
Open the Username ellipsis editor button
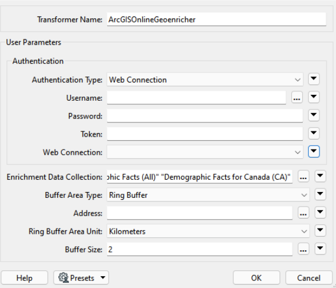click(x=297, y=97)
